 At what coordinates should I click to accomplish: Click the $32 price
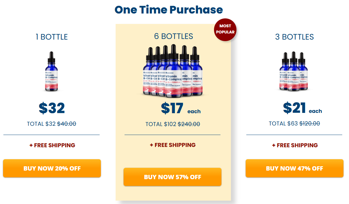[52, 108]
